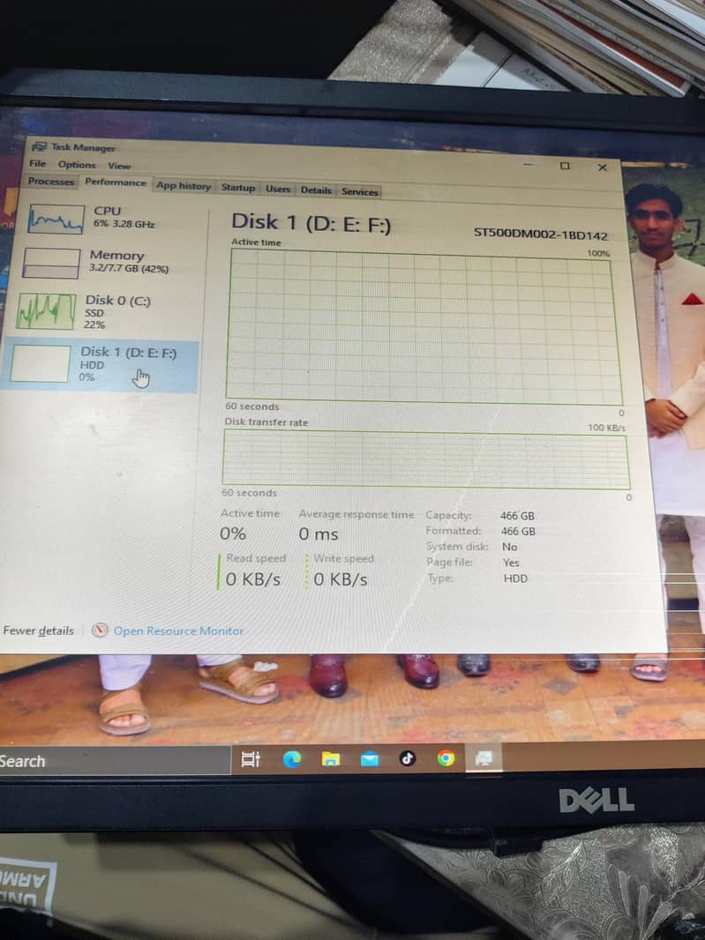Go to the Users tab
Screen dimensions: 705x940
click(x=278, y=190)
